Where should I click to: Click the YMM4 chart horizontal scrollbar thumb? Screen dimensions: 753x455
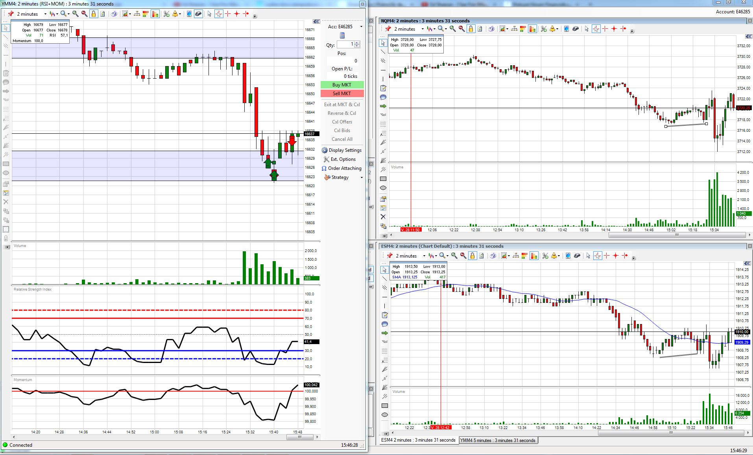(300, 437)
